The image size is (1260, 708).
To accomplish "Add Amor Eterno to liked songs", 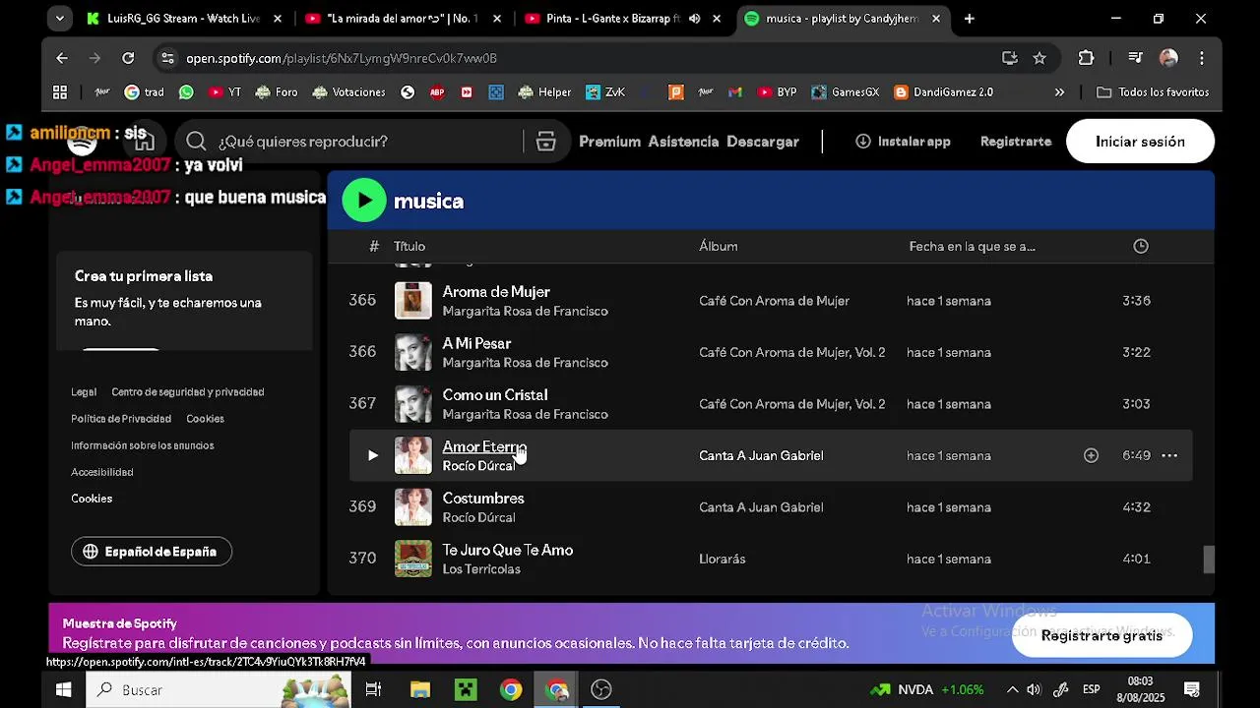I will (1091, 455).
